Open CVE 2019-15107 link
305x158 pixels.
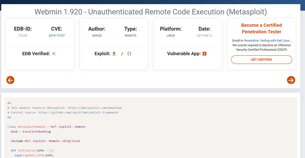pyautogui.click(x=56, y=36)
